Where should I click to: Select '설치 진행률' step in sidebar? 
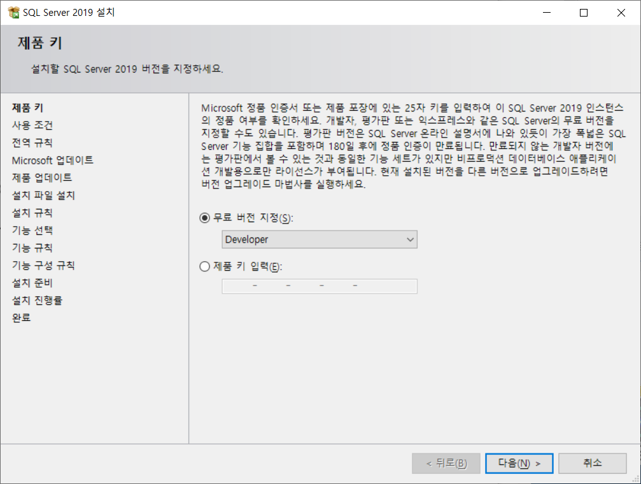pyautogui.click(x=37, y=301)
